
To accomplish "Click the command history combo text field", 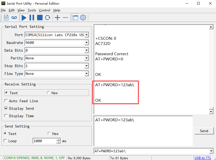I will tap(151, 151).
